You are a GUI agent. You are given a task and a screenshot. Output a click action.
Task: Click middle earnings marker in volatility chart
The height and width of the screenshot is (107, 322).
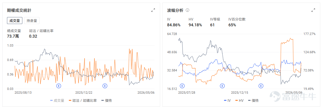pos(222,86)
